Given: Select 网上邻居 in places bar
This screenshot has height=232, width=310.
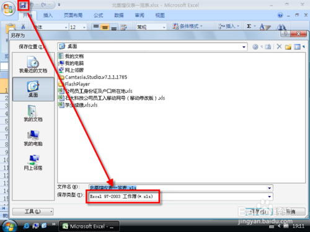Looking at the screenshot, I should coord(33,163).
